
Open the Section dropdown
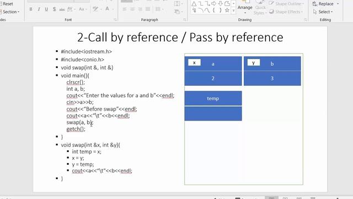[x=10, y=12]
